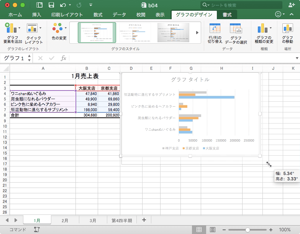Open the 数式 ribbon tab
The image size is (300, 234).
click(98, 15)
